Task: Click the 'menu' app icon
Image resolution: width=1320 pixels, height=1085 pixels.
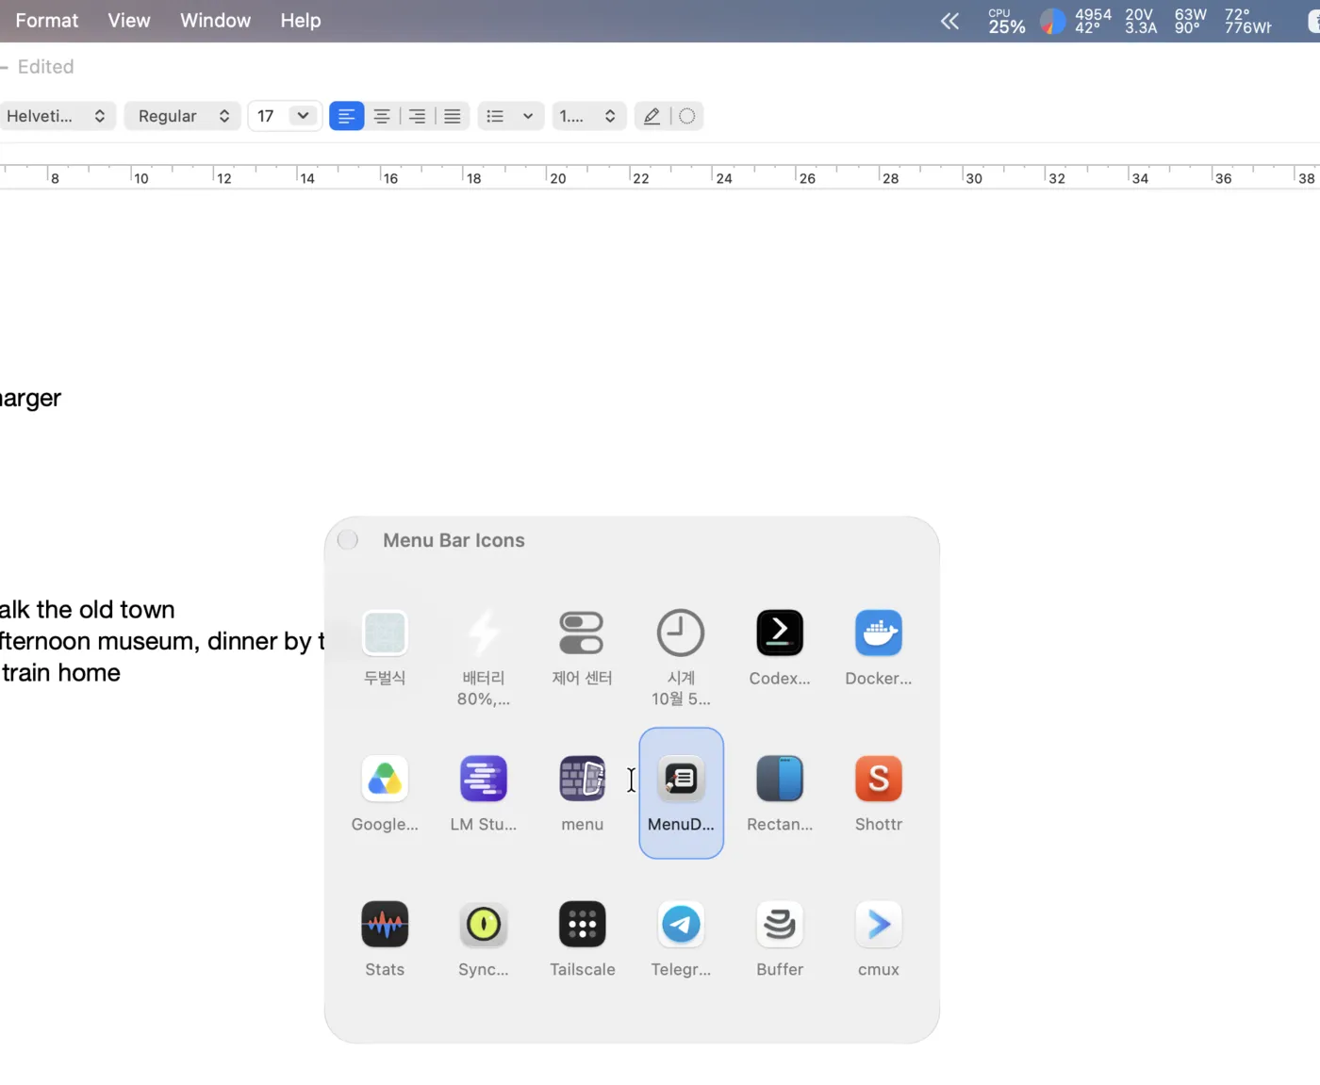Action: (582, 779)
